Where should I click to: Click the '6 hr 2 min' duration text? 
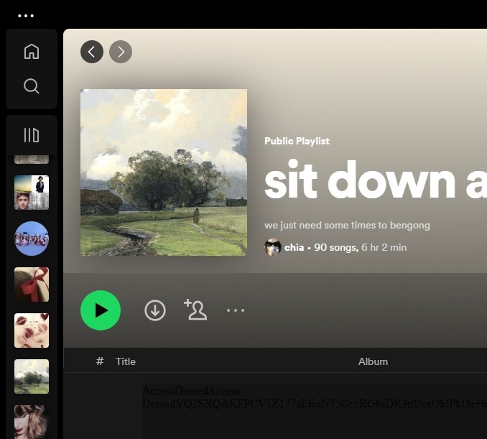384,247
